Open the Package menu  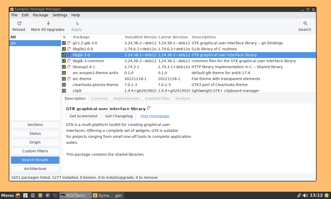point(41,15)
